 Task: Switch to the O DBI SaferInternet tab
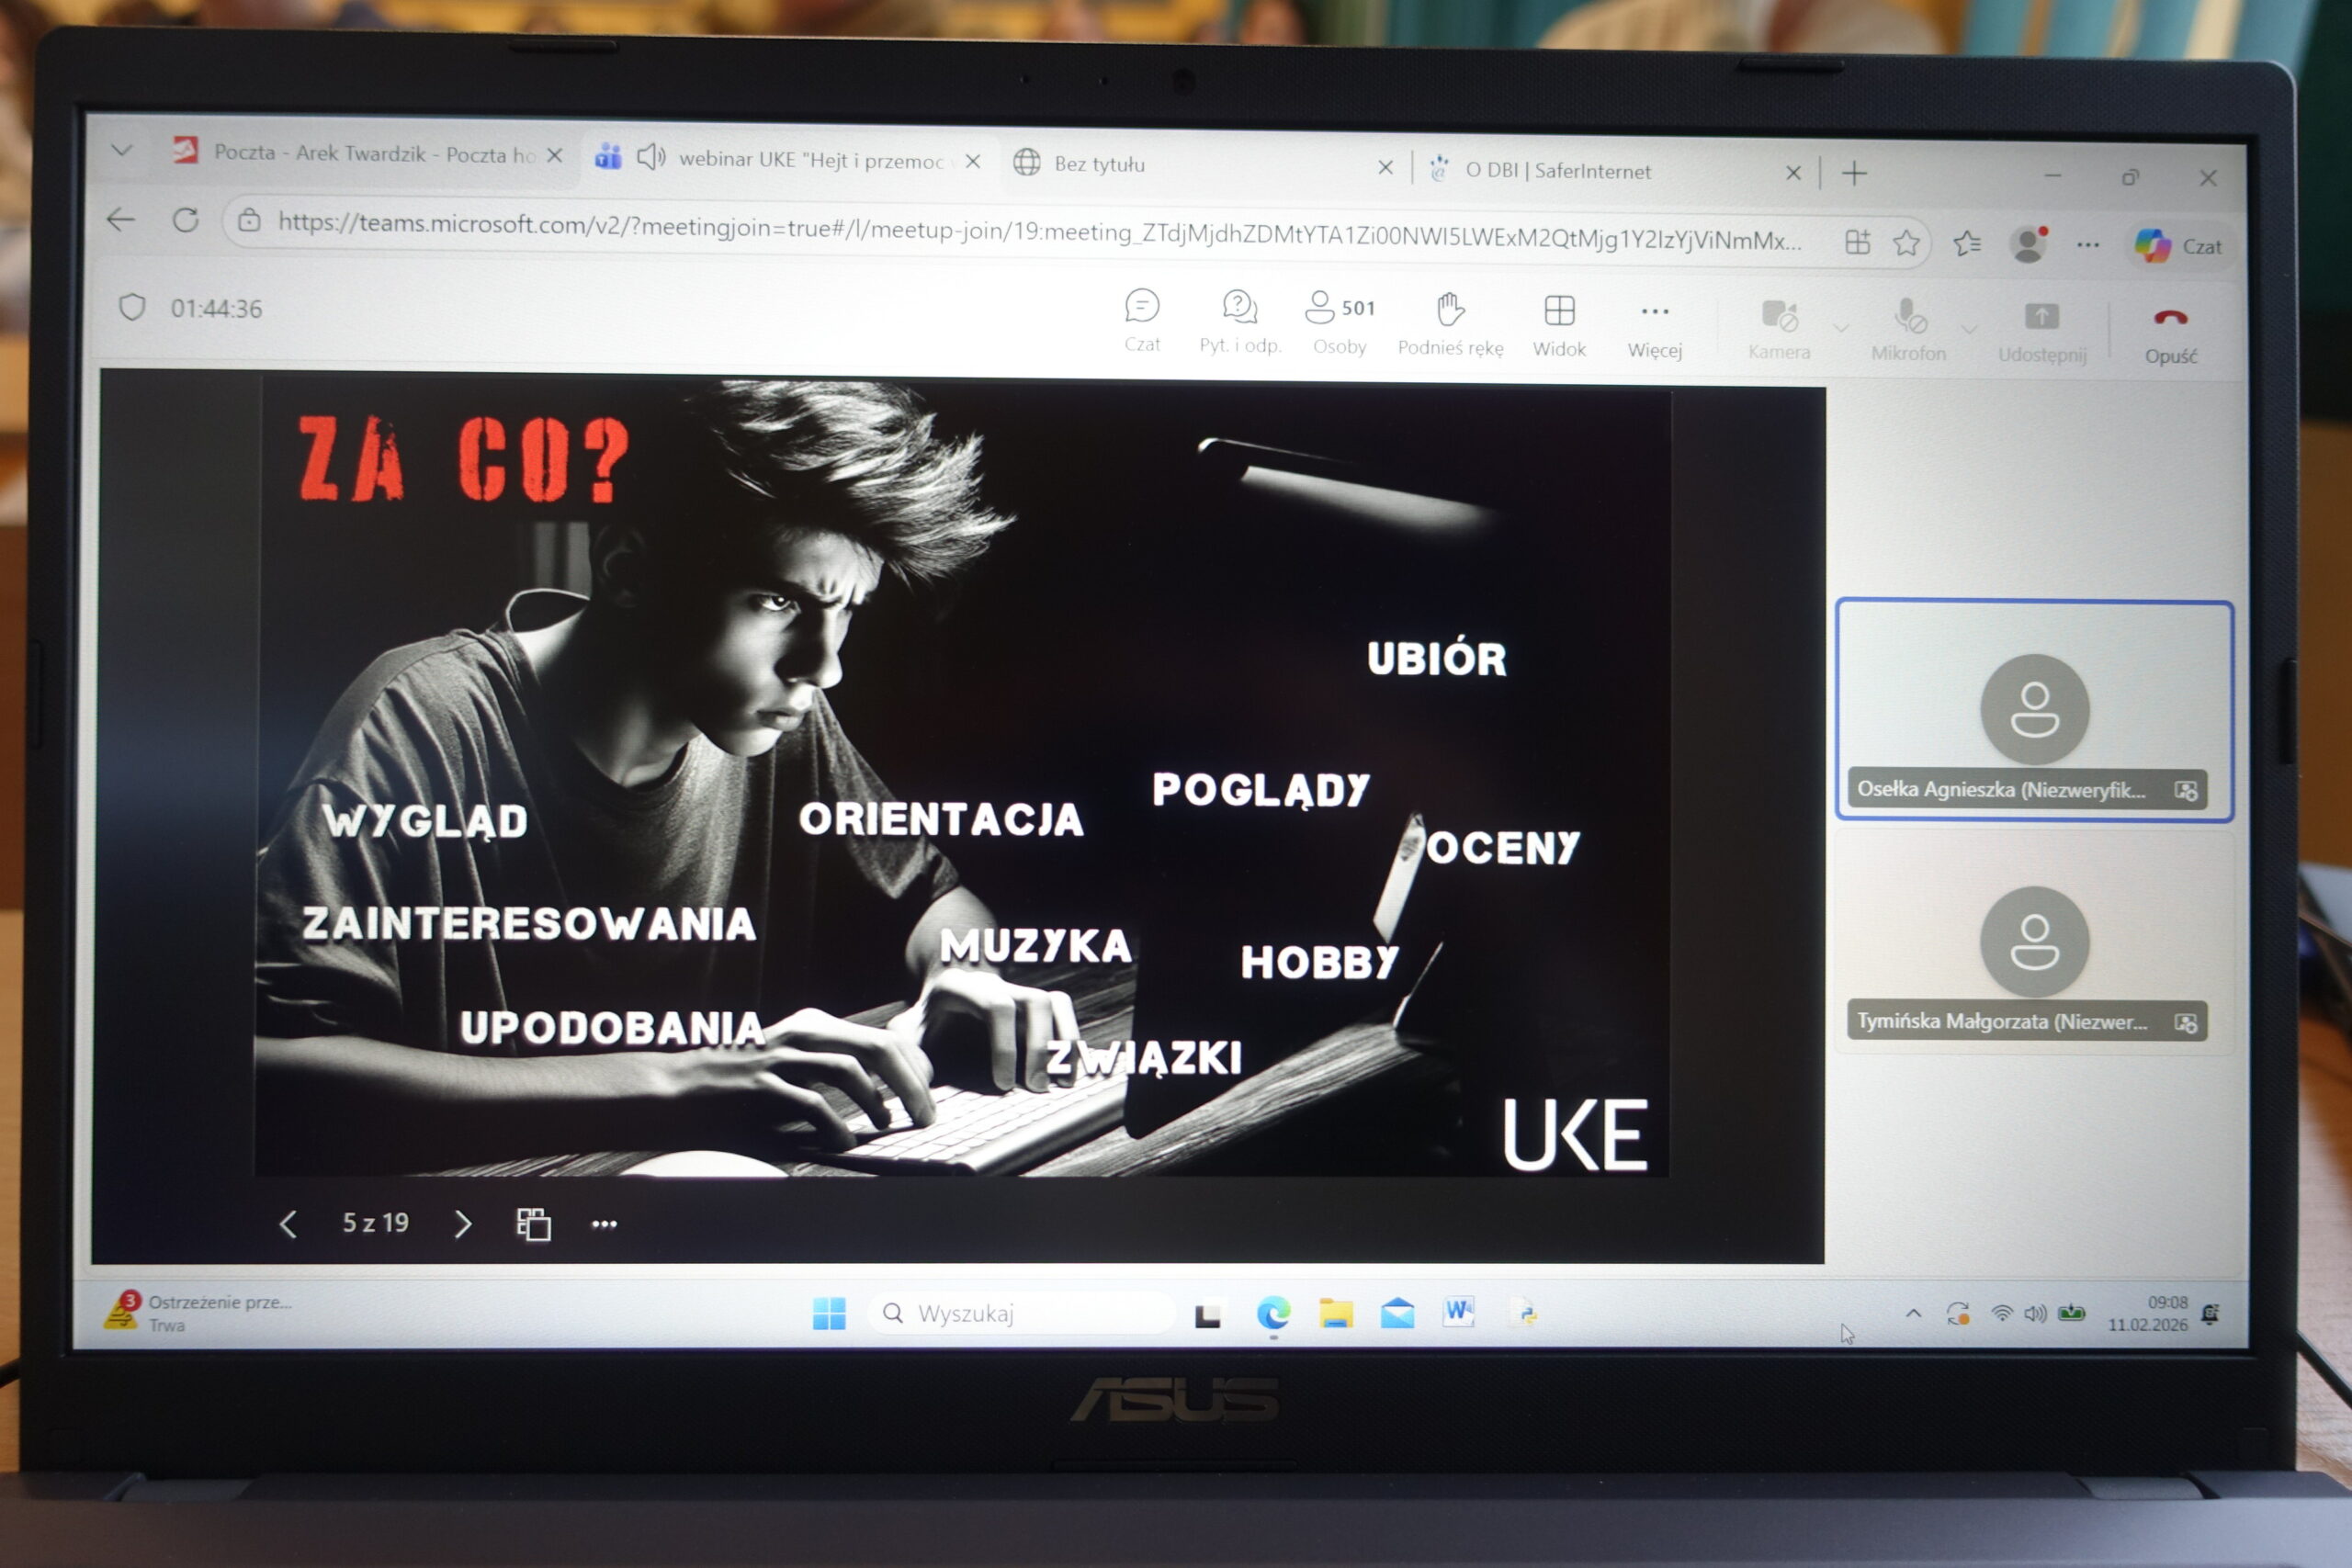point(1557,171)
